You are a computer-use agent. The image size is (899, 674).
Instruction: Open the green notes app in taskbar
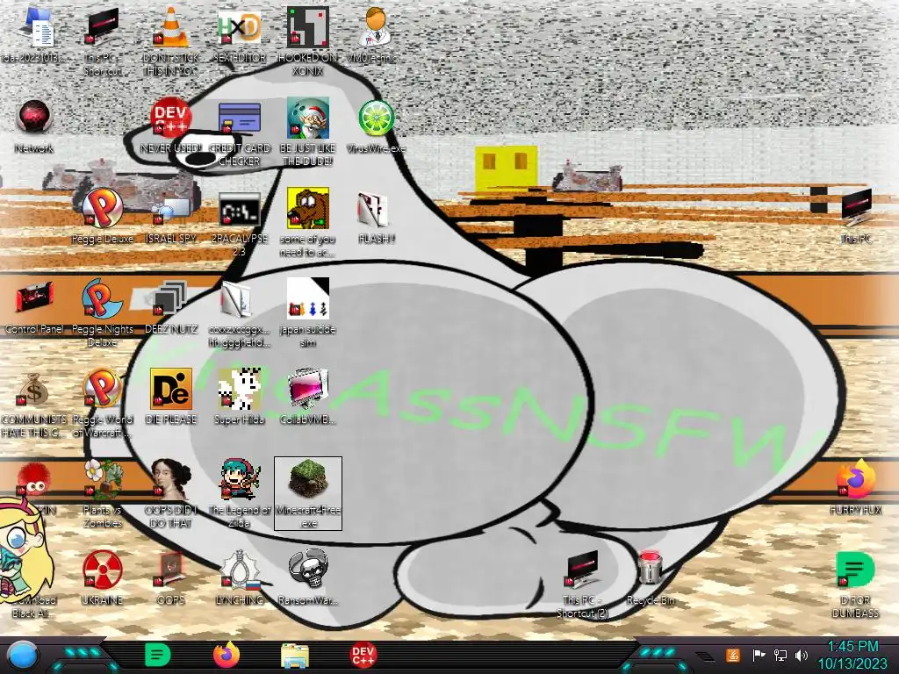pyautogui.click(x=157, y=656)
